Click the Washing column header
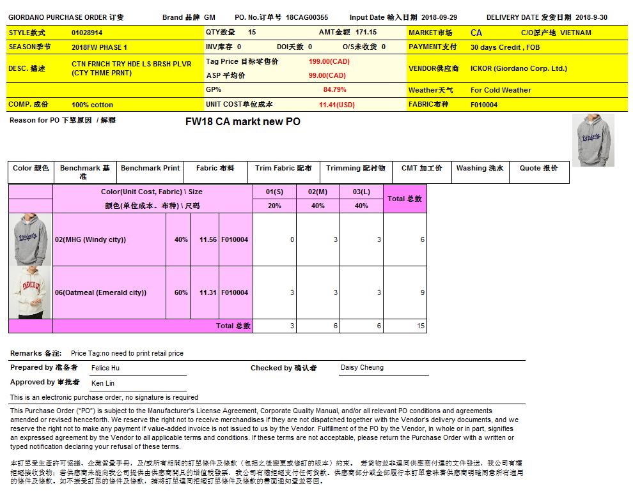The height and width of the screenshot is (500, 633). click(x=480, y=169)
